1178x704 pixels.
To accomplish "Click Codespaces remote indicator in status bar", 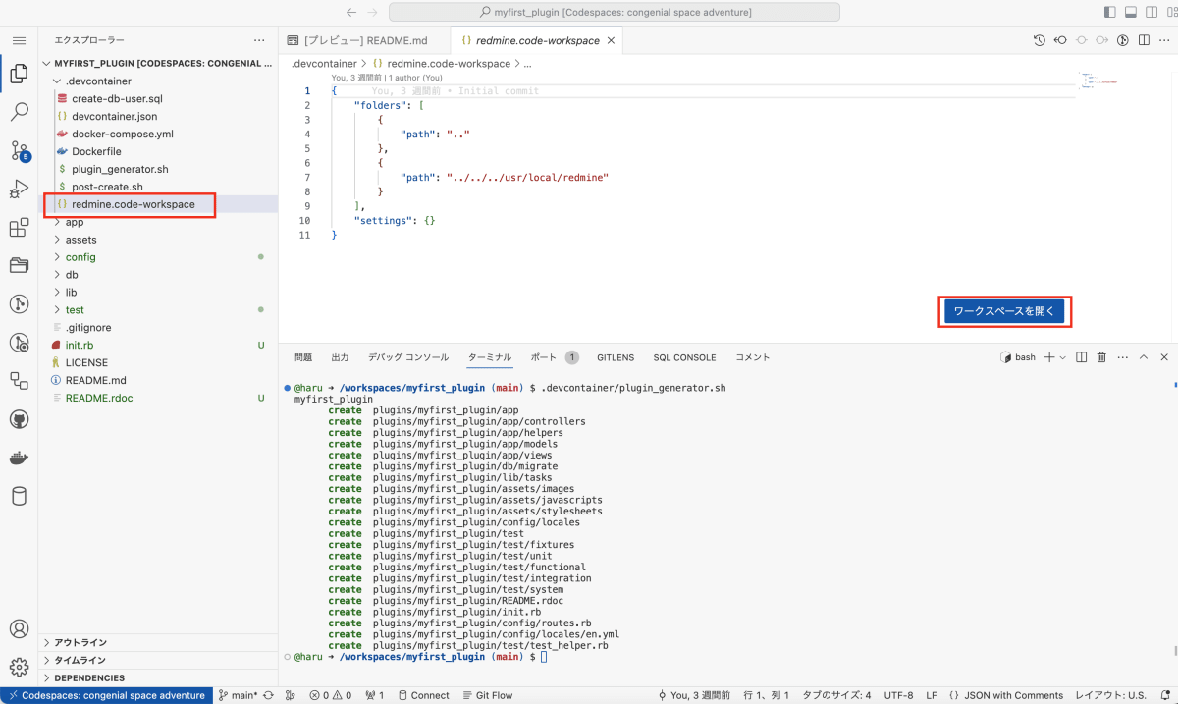I will pyautogui.click(x=107, y=695).
